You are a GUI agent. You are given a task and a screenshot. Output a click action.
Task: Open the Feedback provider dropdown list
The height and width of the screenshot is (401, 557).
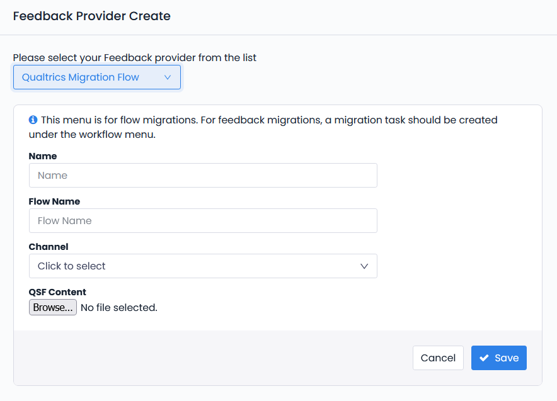[97, 77]
